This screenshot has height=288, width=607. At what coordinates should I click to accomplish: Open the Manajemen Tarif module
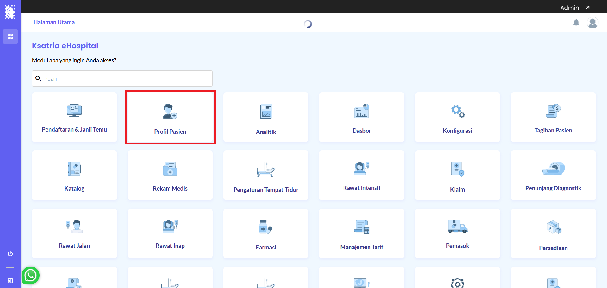362,233
